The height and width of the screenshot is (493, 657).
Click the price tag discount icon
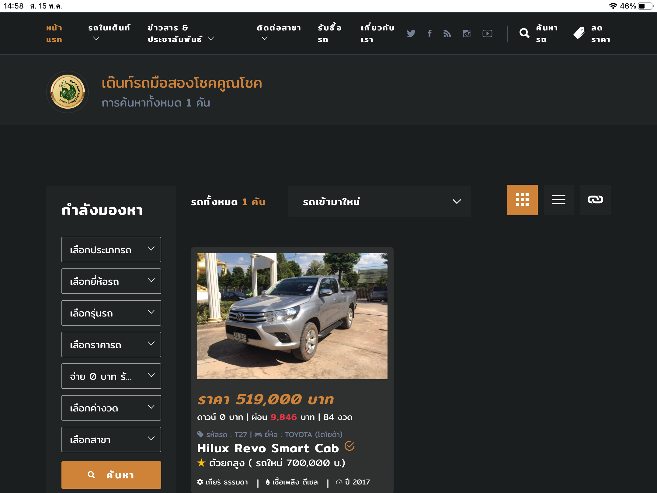(579, 33)
